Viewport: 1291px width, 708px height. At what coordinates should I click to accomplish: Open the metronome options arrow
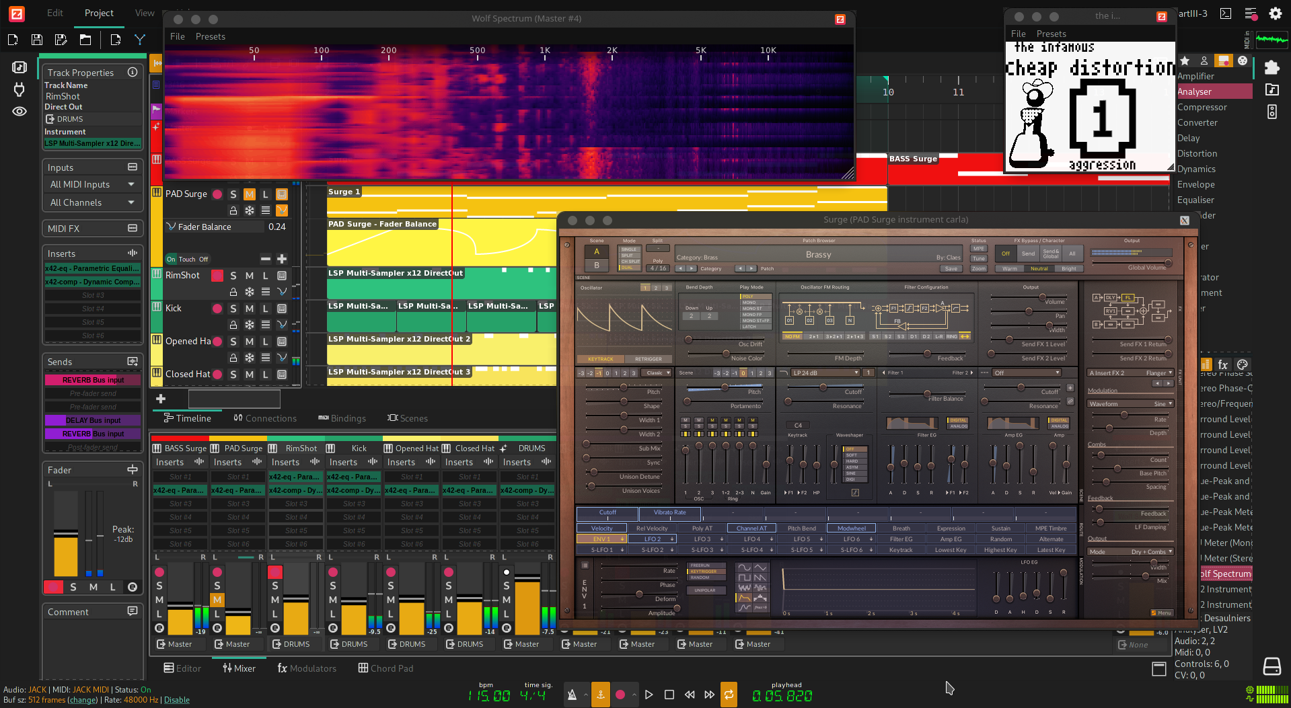pos(585,695)
